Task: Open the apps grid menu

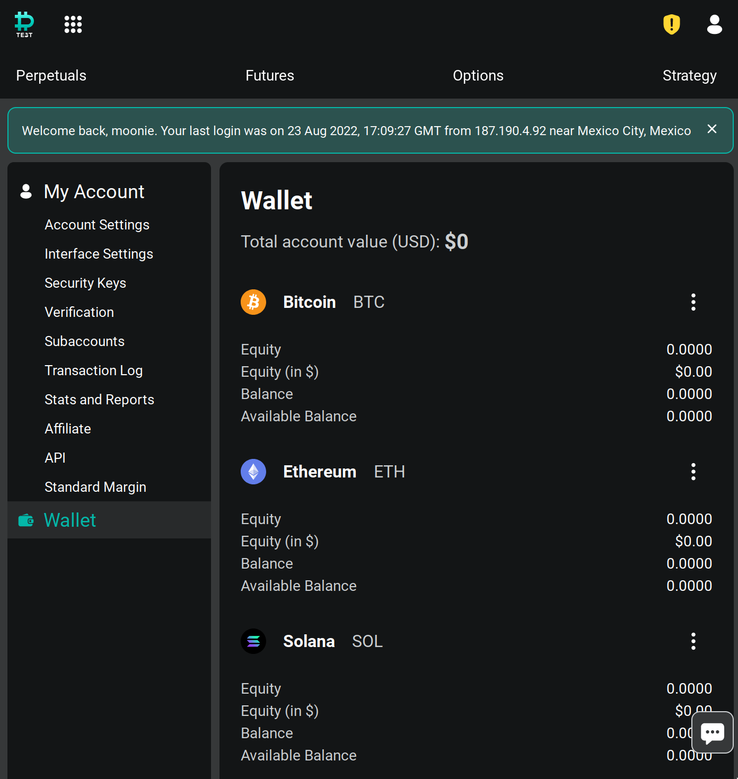Action: click(x=73, y=24)
